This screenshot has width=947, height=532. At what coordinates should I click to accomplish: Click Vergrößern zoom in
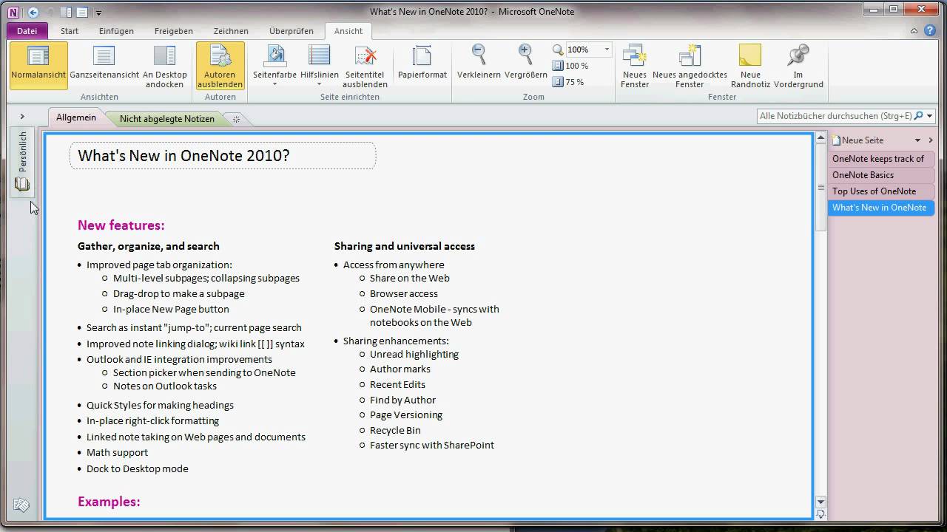525,64
